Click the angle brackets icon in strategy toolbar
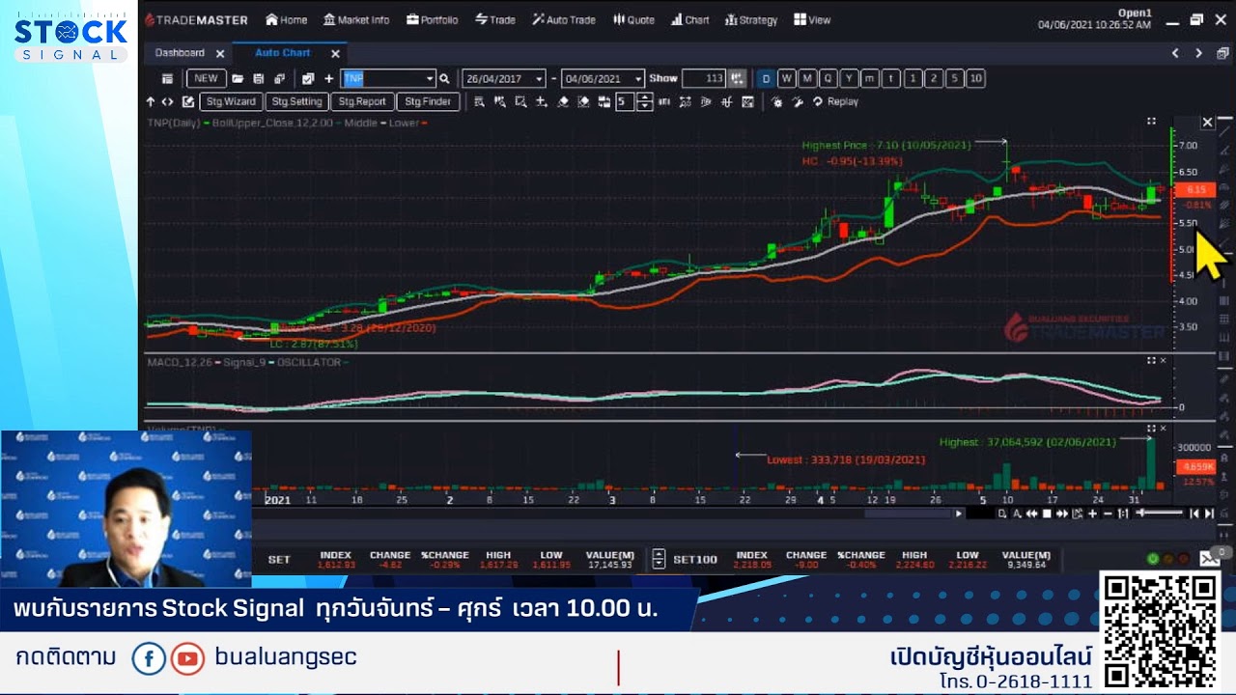The height and width of the screenshot is (695, 1236). (x=168, y=101)
